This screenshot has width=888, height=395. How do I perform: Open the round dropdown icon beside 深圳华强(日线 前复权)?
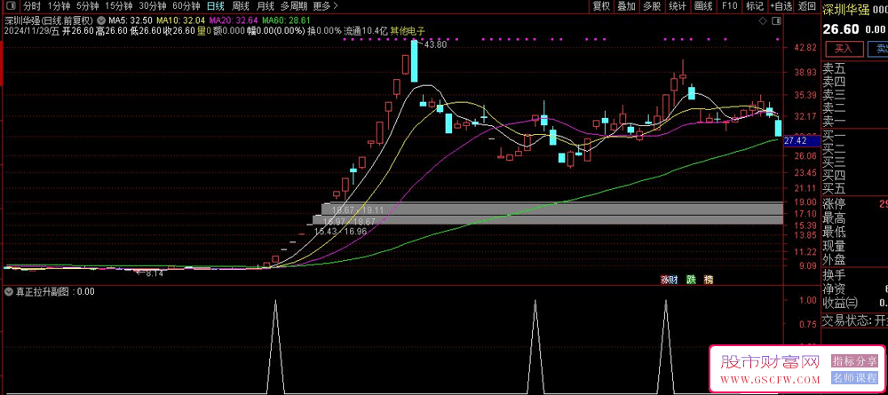pos(100,20)
